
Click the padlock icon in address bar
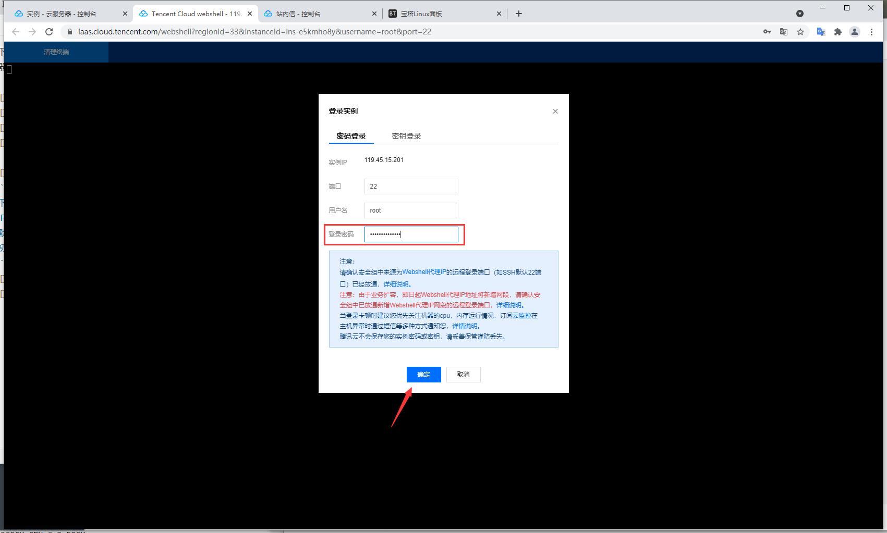69,32
